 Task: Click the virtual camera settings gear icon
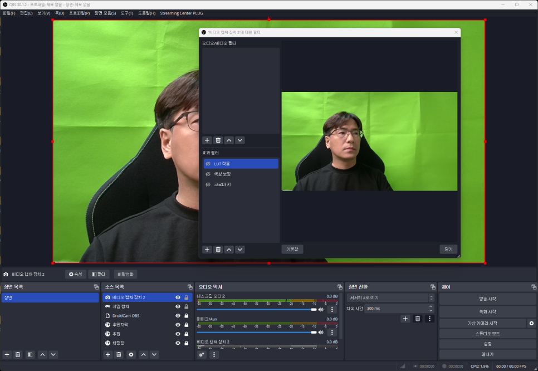[531, 323]
